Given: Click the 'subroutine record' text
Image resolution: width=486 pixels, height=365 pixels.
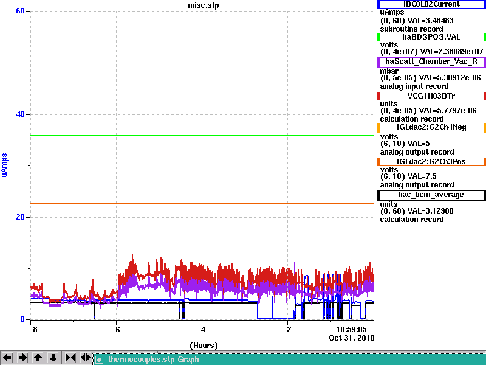Looking at the screenshot, I should tap(411, 29).
